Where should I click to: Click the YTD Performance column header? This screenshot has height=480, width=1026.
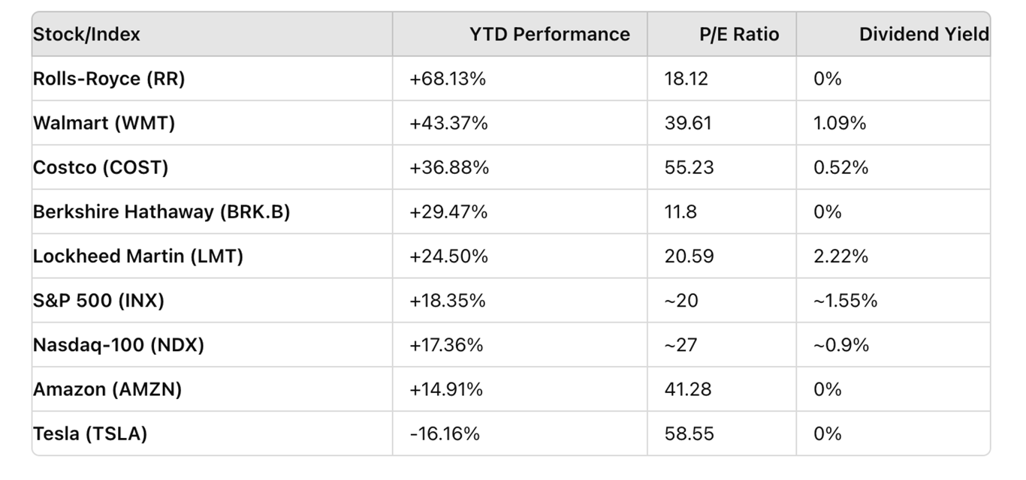tap(549, 34)
